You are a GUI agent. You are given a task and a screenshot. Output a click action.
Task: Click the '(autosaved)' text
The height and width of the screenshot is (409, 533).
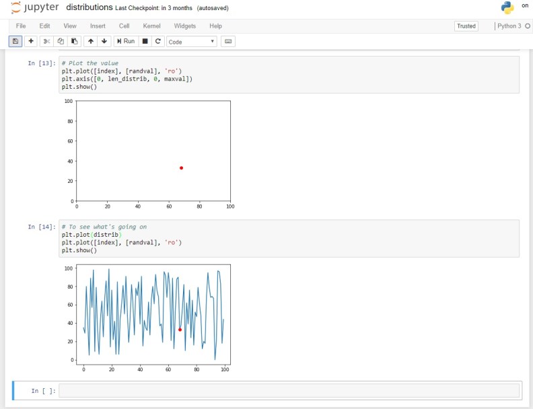pyautogui.click(x=213, y=8)
